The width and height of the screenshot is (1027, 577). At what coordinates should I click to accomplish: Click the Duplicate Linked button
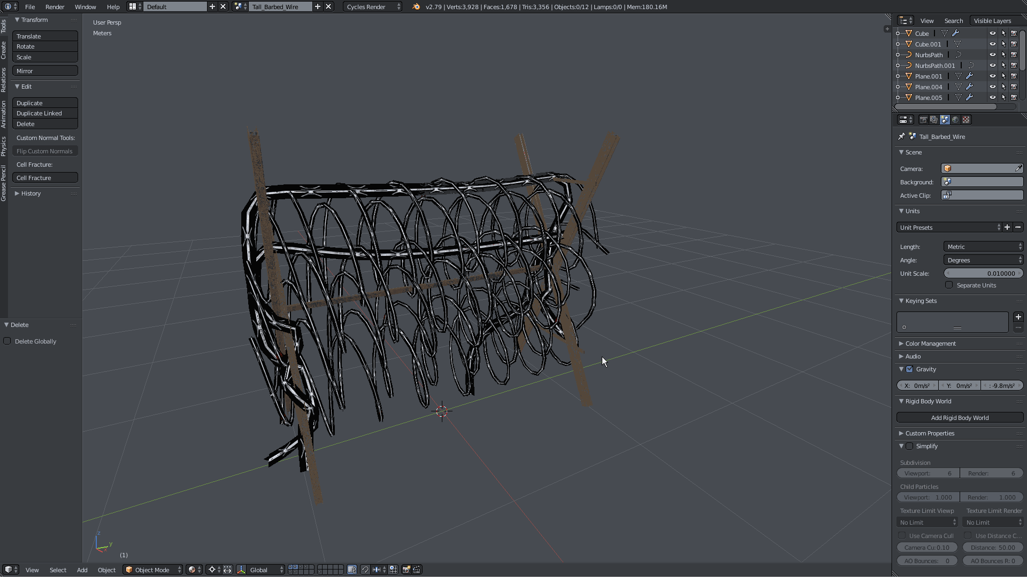tap(45, 113)
